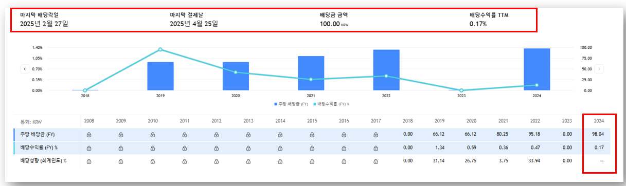Click 2008 column header in table
The width and height of the screenshot is (626, 186).
[88, 121]
